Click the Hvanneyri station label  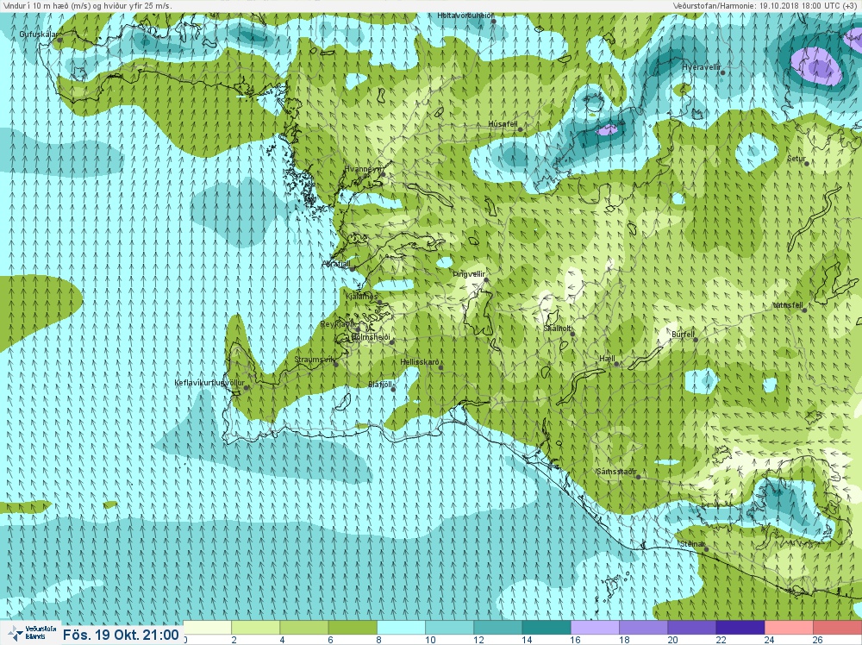click(x=362, y=169)
